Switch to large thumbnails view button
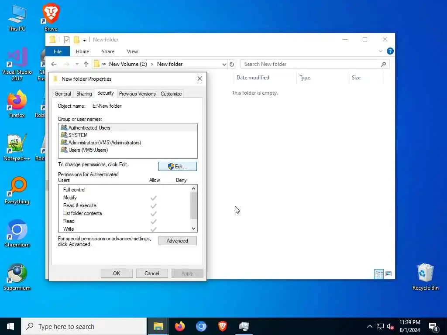447x335 pixels. [388, 274]
